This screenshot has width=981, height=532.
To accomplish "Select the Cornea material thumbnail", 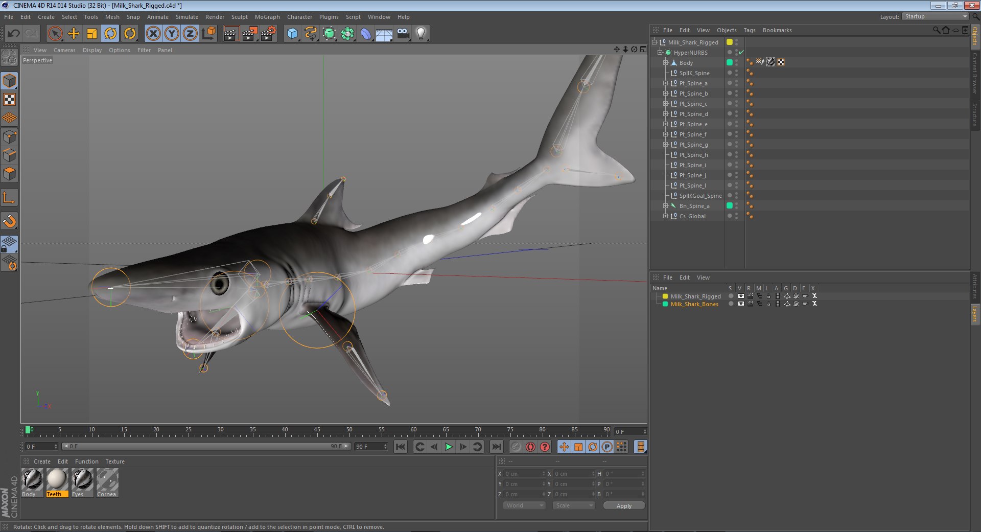I will click(x=107, y=480).
